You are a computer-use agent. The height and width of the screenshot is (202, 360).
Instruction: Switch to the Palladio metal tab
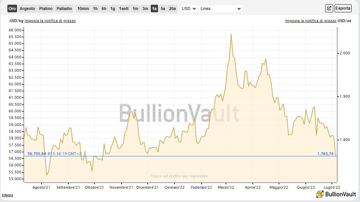[x=64, y=9]
